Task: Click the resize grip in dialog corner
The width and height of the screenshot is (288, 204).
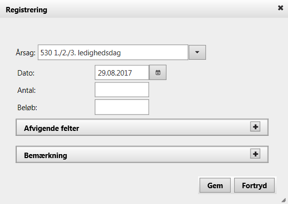Action: tap(284, 200)
